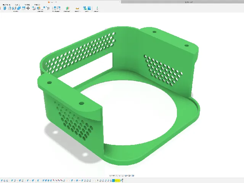Select the blue-highlighted feature in the timeline
Image resolution: width=244 pixels, height=183 pixels.
[x=113, y=180]
